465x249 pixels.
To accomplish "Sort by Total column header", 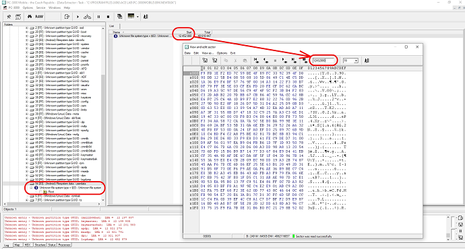I will point(203,32).
